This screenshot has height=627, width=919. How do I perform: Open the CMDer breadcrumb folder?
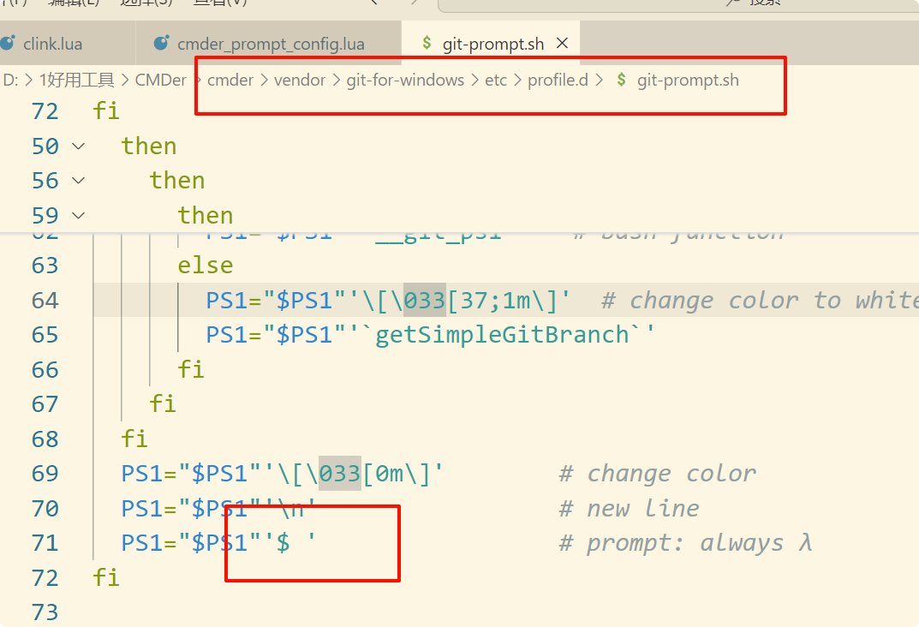click(x=161, y=81)
